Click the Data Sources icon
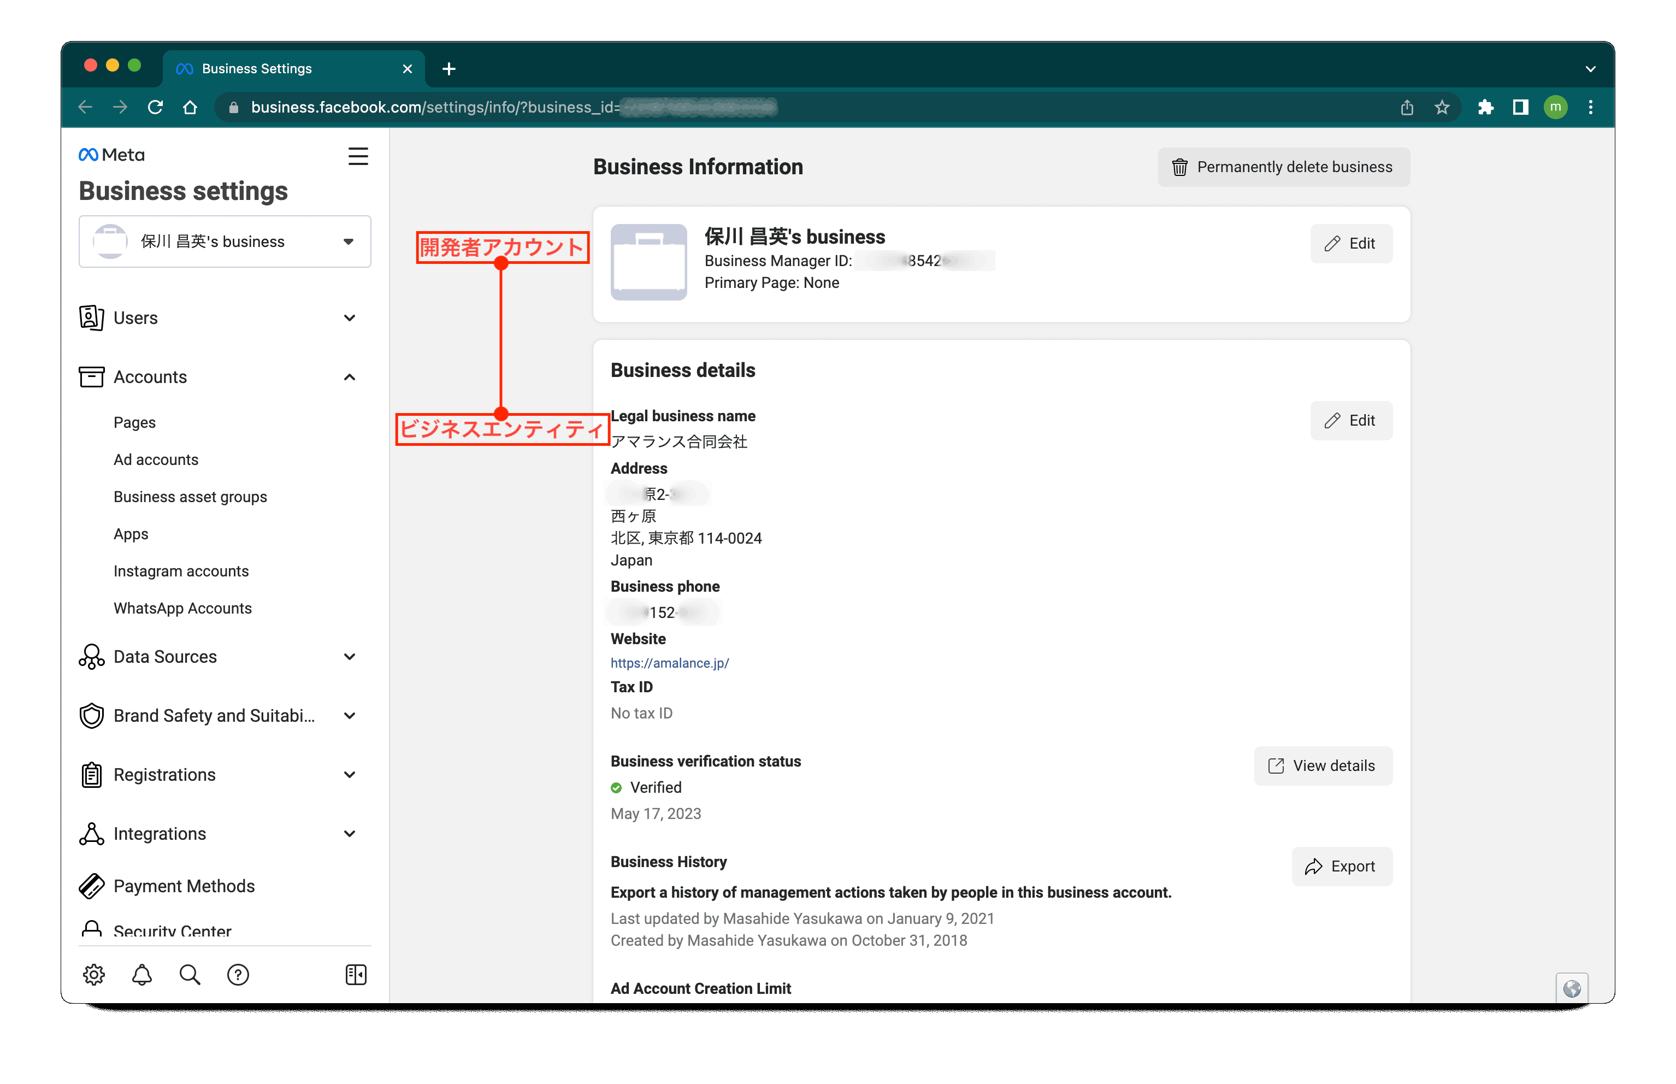Image resolution: width=1676 pixels, height=1084 pixels. pyautogui.click(x=91, y=657)
